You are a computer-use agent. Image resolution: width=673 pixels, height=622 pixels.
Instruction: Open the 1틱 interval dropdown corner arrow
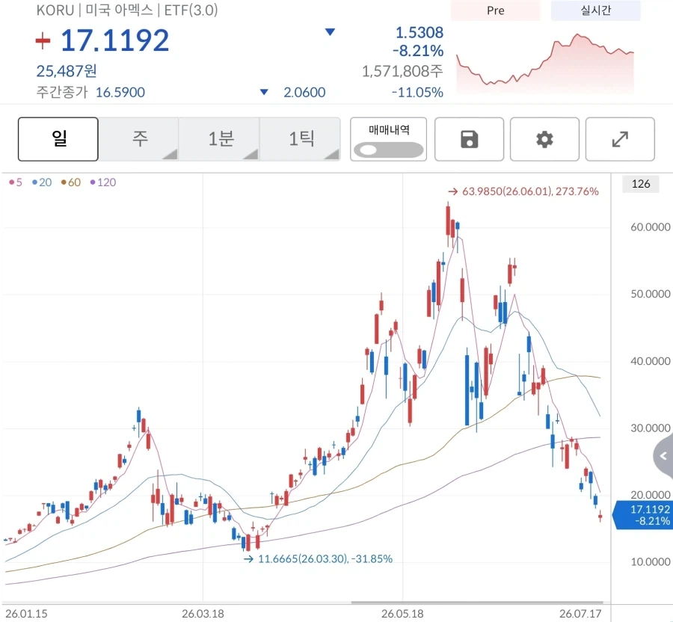(332, 154)
